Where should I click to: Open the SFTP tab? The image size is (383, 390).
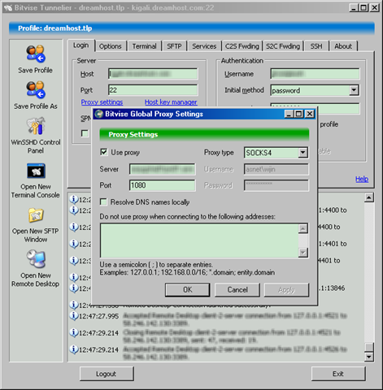coord(174,46)
